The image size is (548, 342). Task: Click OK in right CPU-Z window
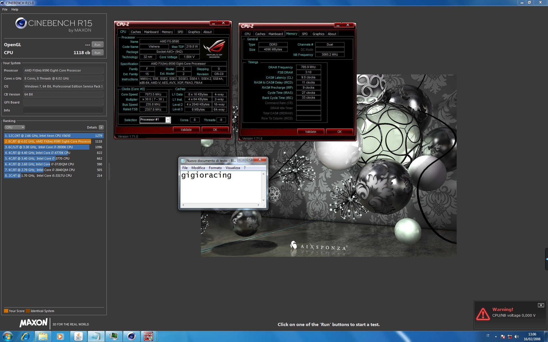[x=340, y=132]
